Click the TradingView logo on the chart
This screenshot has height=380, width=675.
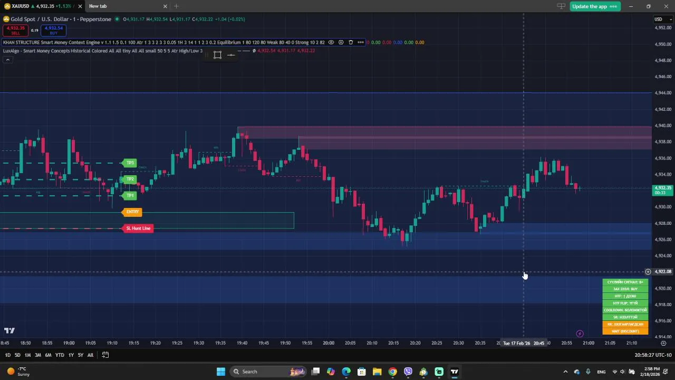click(x=9, y=331)
